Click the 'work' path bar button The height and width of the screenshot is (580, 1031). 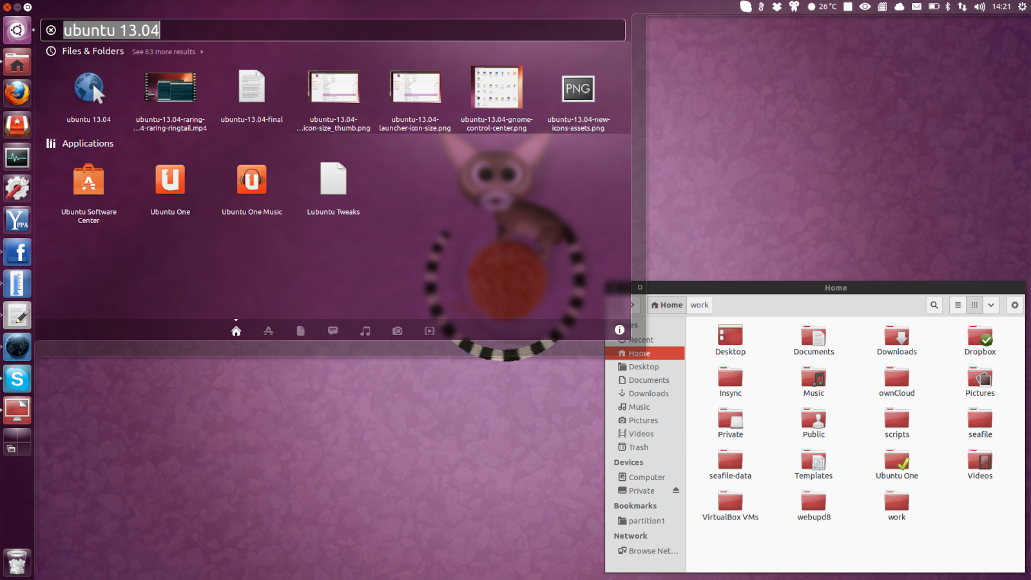(x=699, y=305)
